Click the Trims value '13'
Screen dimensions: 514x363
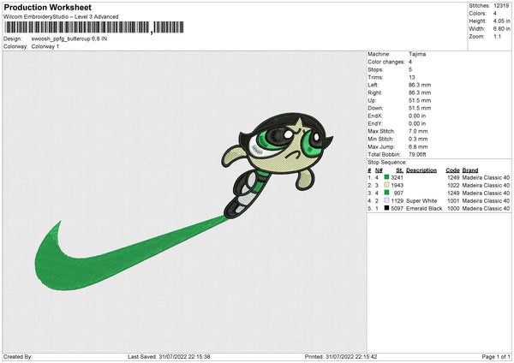[x=412, y=77]
